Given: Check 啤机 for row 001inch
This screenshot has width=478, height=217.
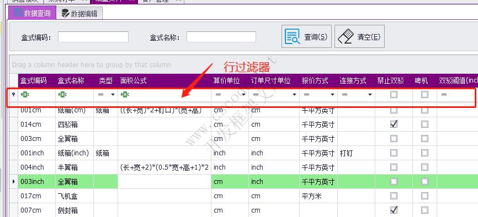Looking at the screenshot, I should pos(424,153).
